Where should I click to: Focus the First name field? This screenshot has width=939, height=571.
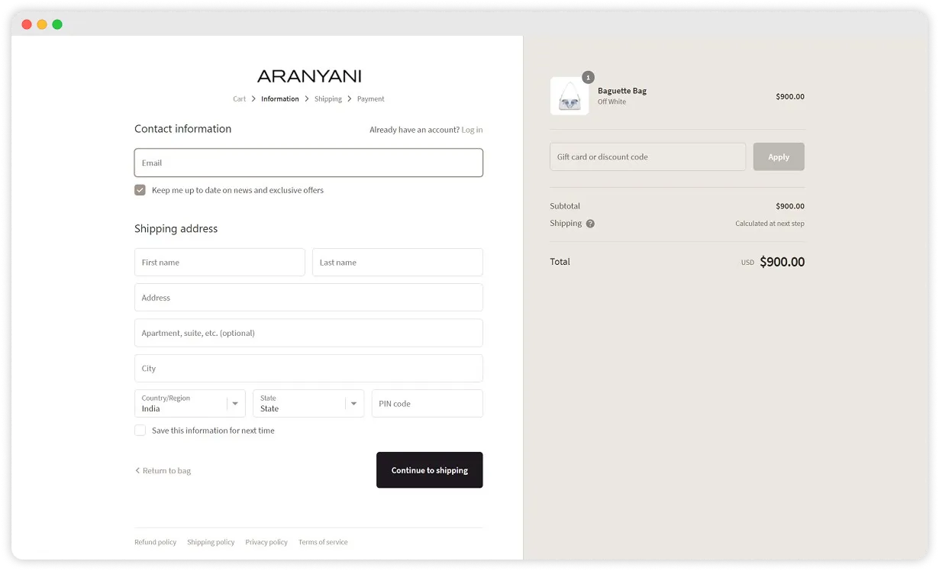click(220, 262)
